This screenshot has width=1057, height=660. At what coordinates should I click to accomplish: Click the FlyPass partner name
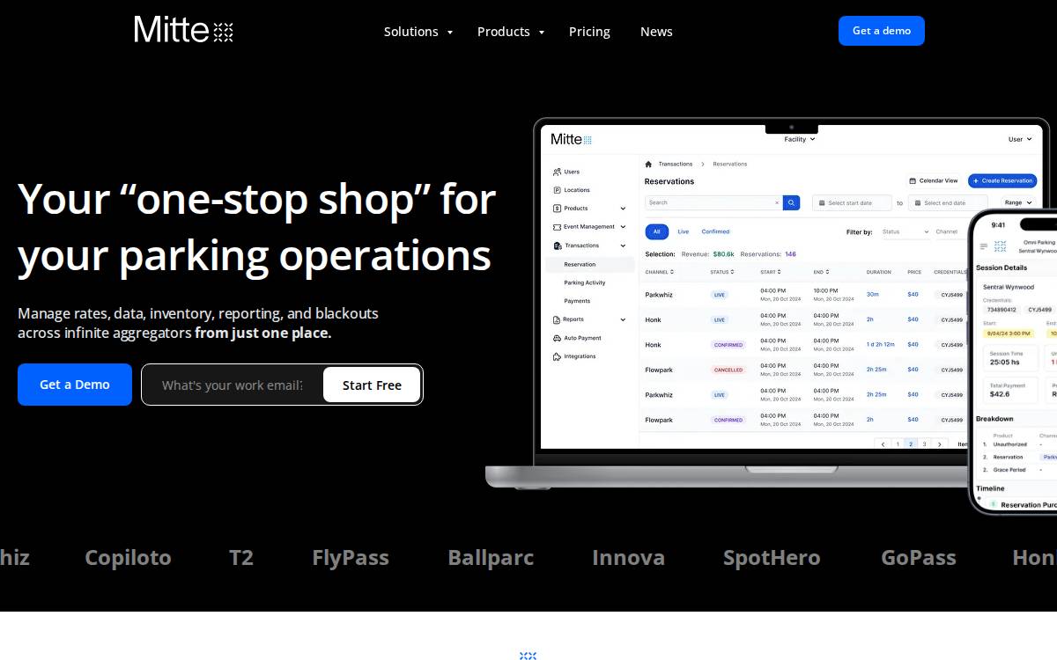pyautogui.click(x=351, y=557)
